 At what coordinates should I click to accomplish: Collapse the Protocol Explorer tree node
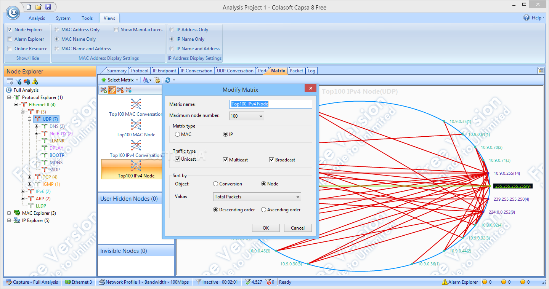point(9,97)
